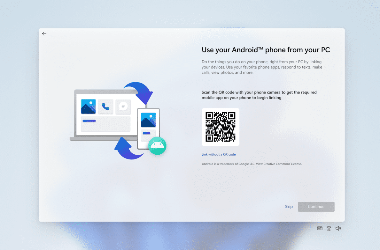Open the on-screen keyboard icon
The image size is (380, 250).
click(x=320, y=228)
